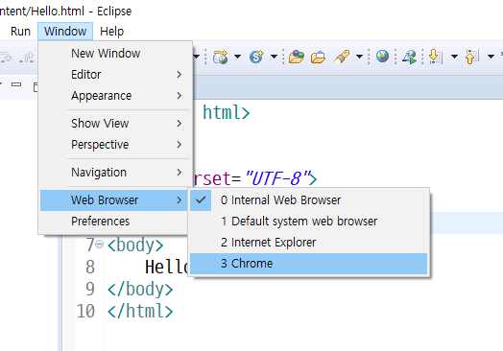Viewport: 503px width, 351px height.
Task: Click the Step Return debug icon
Action: [27, 58]
